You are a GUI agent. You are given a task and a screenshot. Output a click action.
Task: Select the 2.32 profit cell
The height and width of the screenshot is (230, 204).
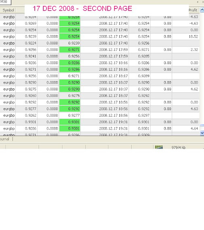click(x=194, y=50)
